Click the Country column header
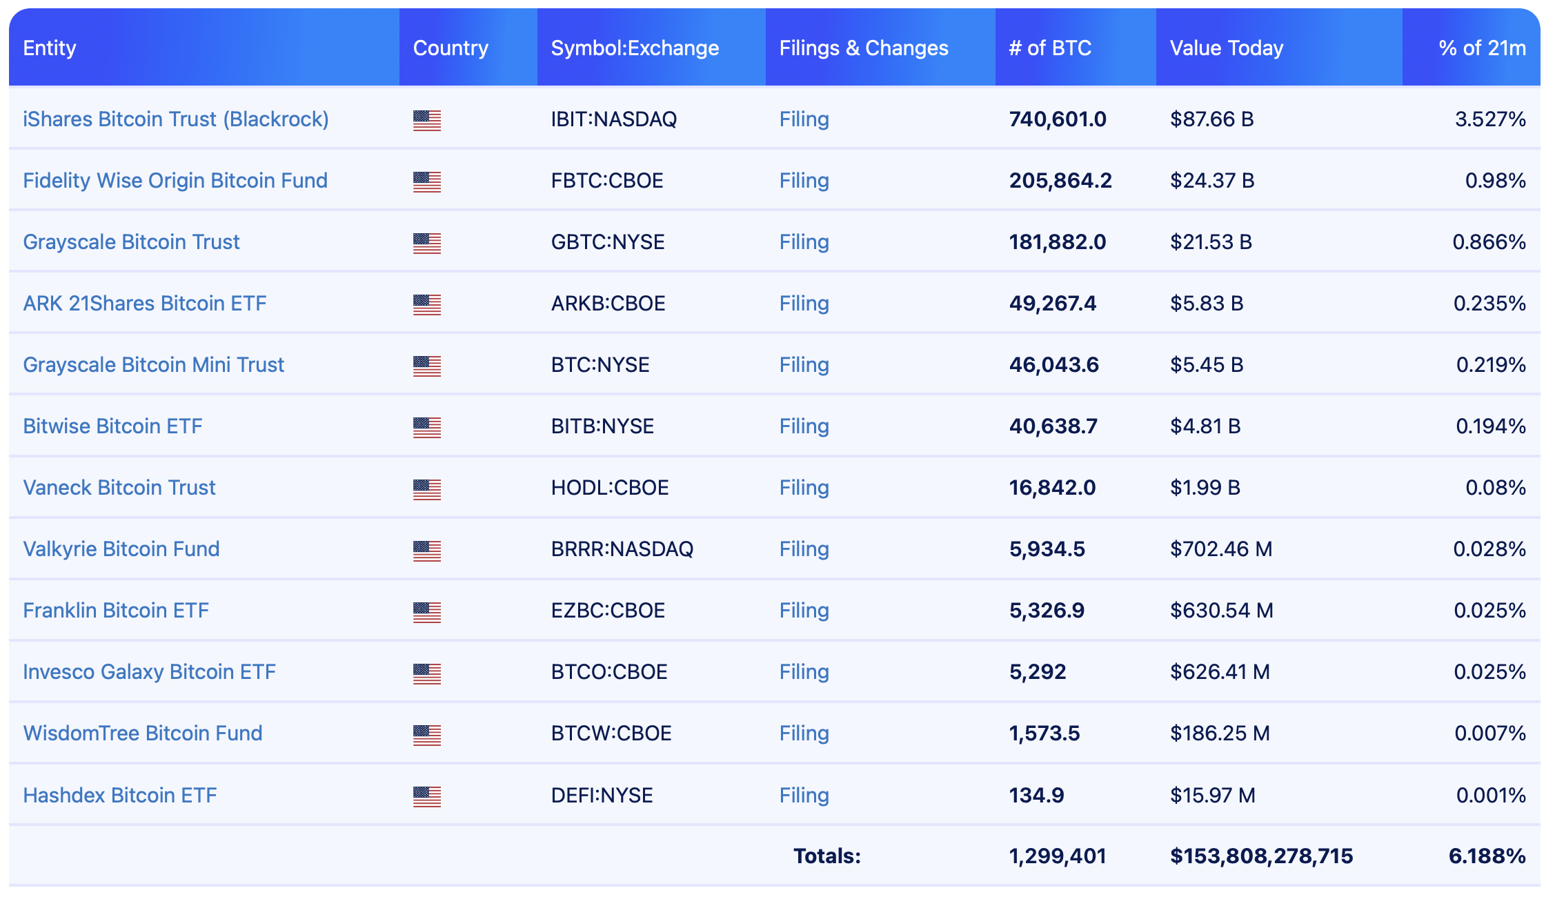 450,48
